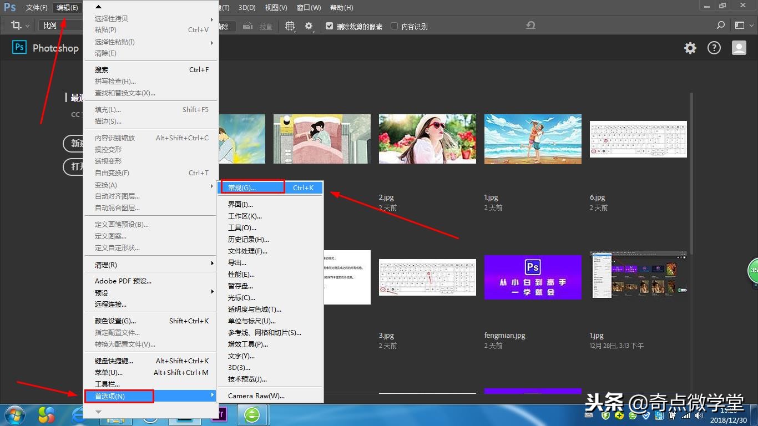Click the search magnifier icon near top right
Image resolution: width=758 pixels, height=426 pixels.
point(720,25)
